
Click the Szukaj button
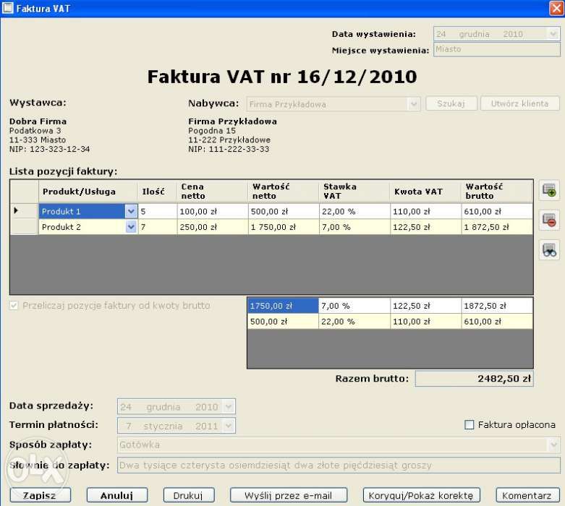tap(451, 103)
